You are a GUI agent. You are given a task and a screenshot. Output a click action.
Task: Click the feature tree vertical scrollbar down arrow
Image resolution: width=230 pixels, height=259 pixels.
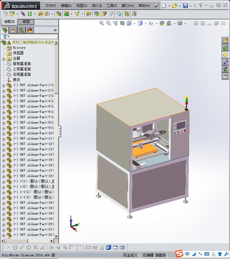(56, 236)
